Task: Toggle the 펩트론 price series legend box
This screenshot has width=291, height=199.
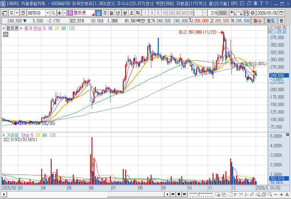Action: [3, 28]
